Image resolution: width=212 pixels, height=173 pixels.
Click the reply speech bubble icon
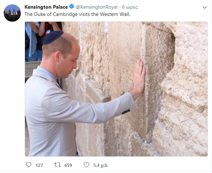[x=28, y=165]
